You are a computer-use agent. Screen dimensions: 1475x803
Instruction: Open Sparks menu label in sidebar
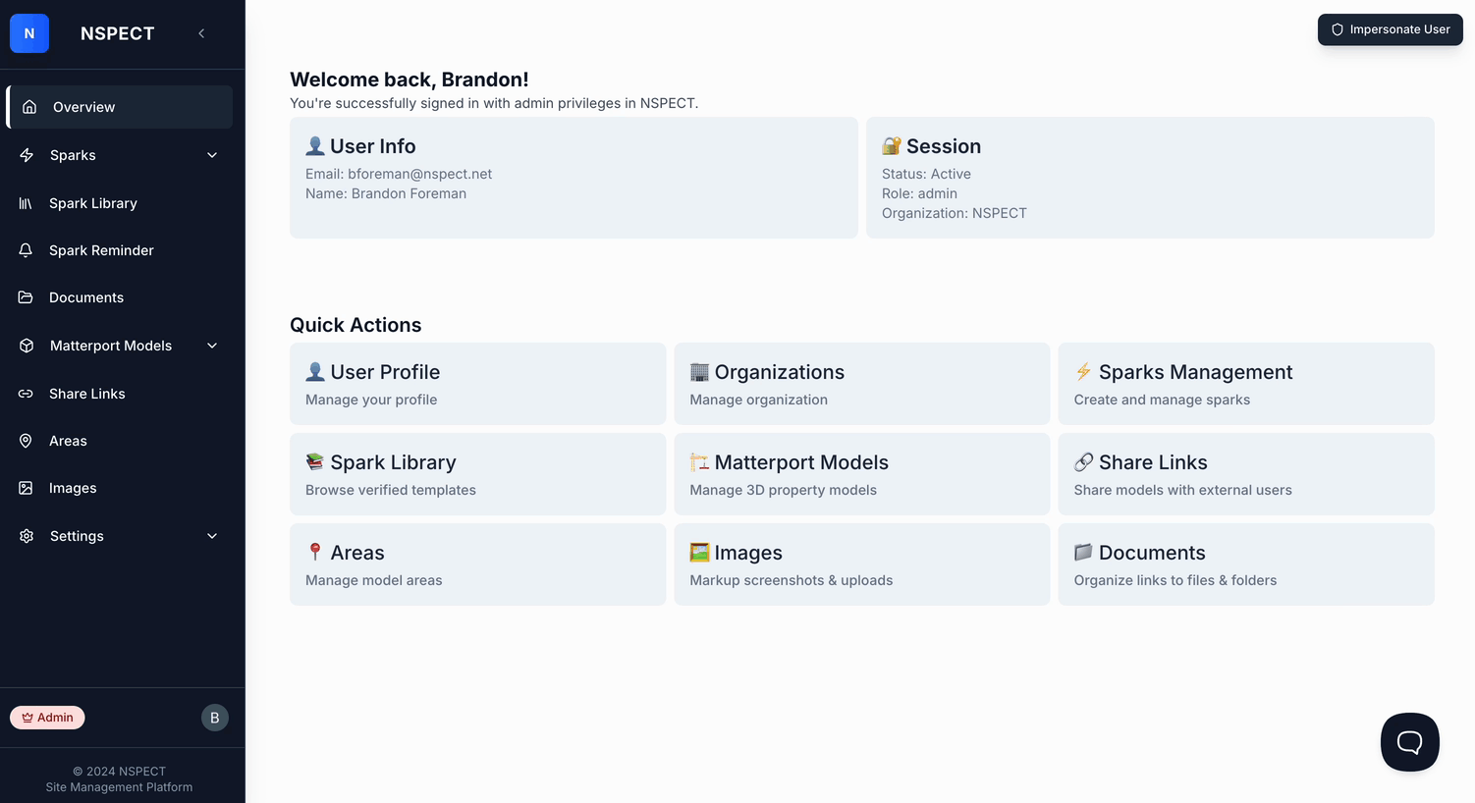(x=73, y=155)
